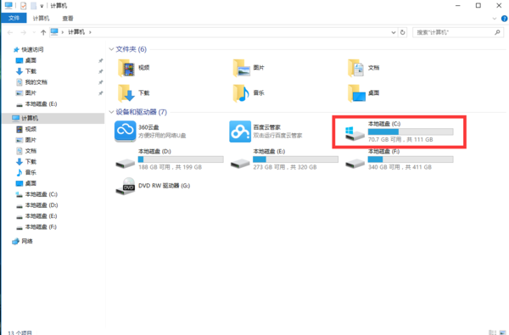
Task: Launch the 360云盘 cloud drive
Action: (x=125, y=131)
